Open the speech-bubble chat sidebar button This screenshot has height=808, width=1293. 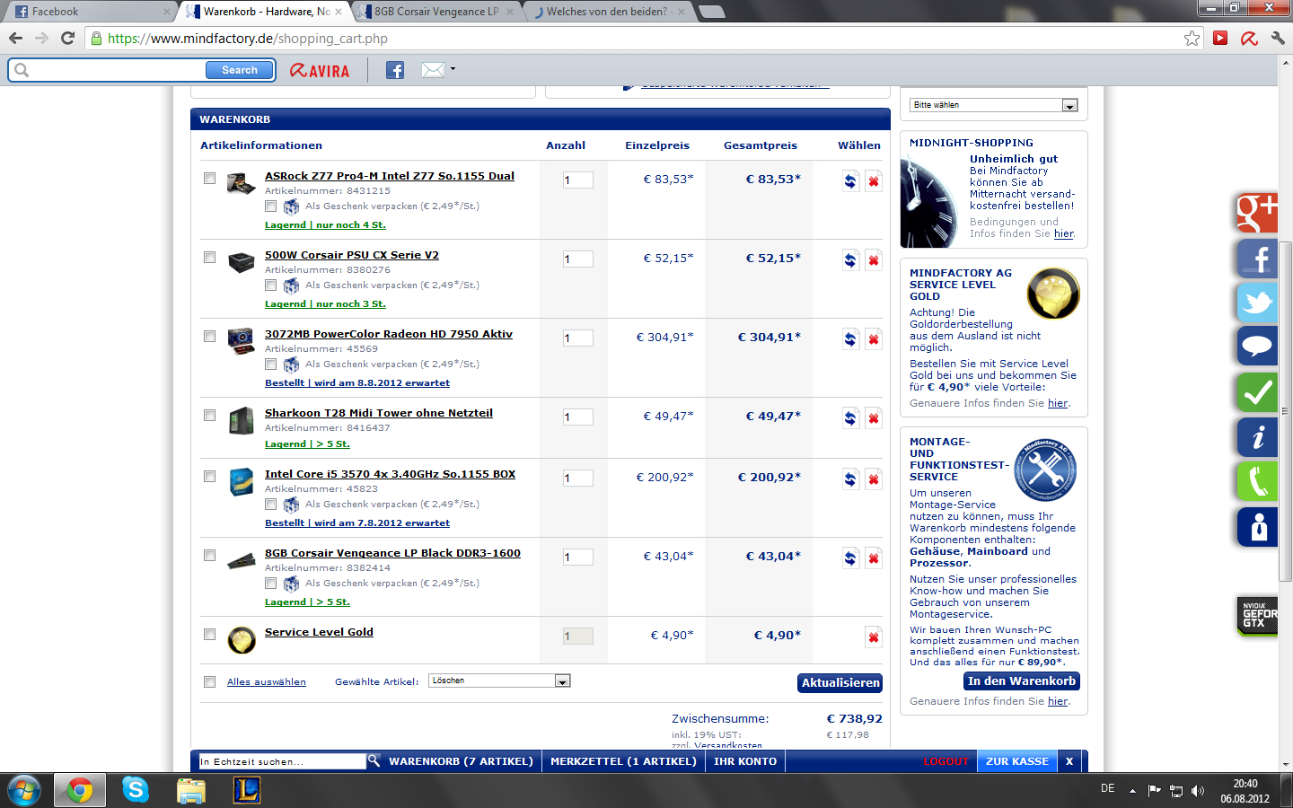(x=1257, y=346)
